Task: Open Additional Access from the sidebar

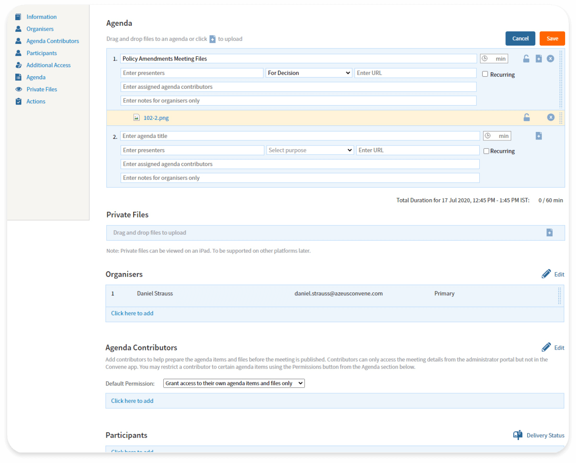Action: pyautogui.click(x=48, y=65)
